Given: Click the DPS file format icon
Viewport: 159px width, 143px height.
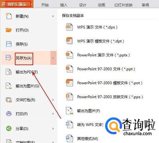Looking at the screenshot, I should tap(69, 27).
